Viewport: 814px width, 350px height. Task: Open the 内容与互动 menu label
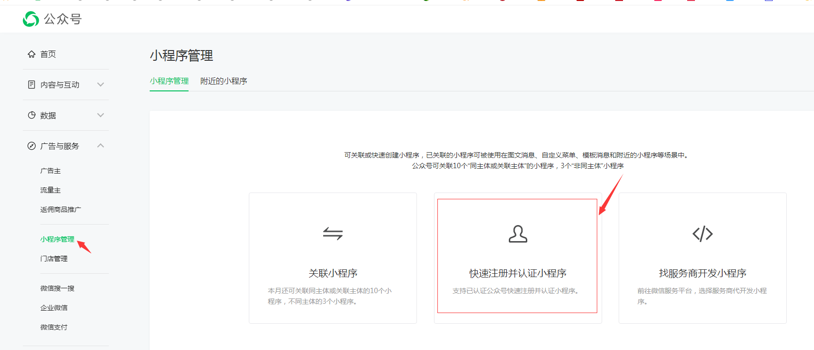[x=60, y=85]
